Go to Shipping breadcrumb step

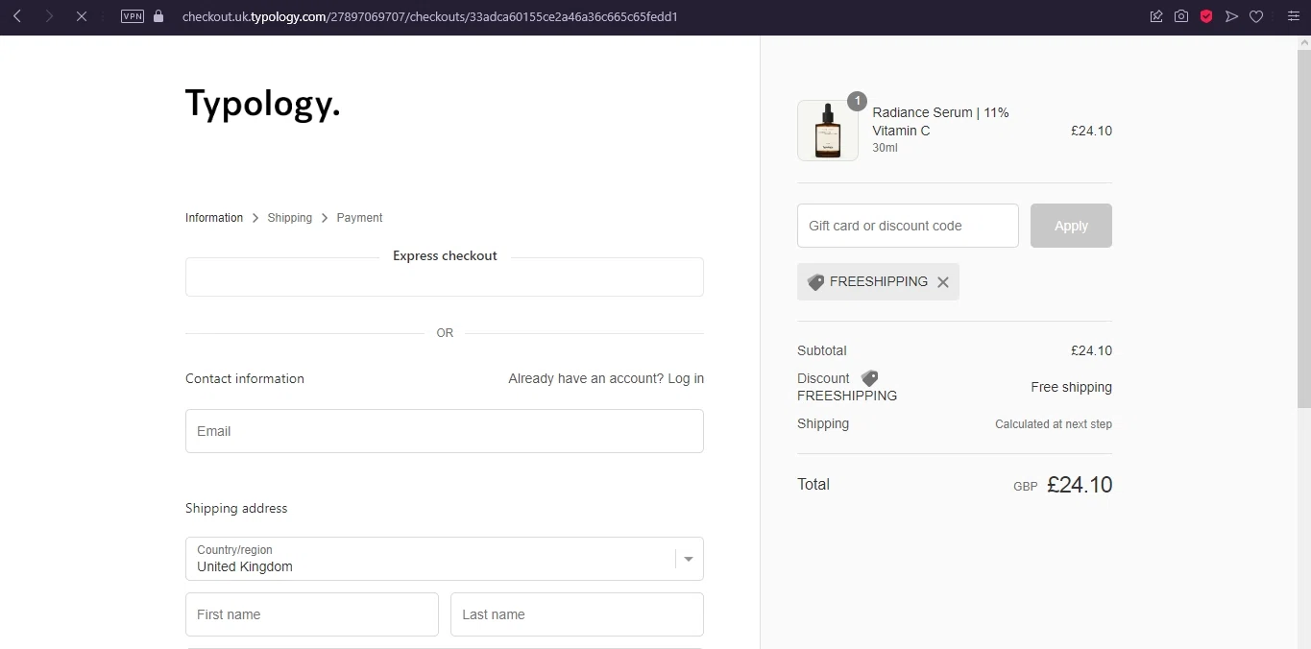click(x=290, y=218)
